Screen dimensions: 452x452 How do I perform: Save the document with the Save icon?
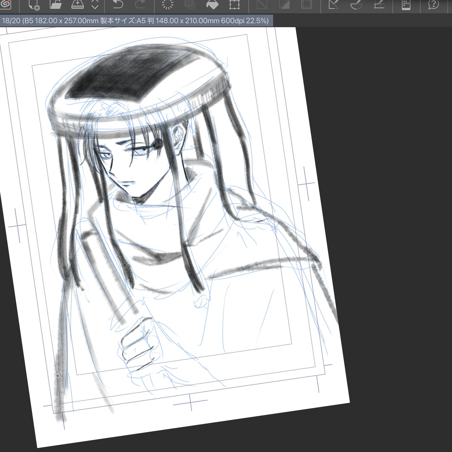[77, 5]
